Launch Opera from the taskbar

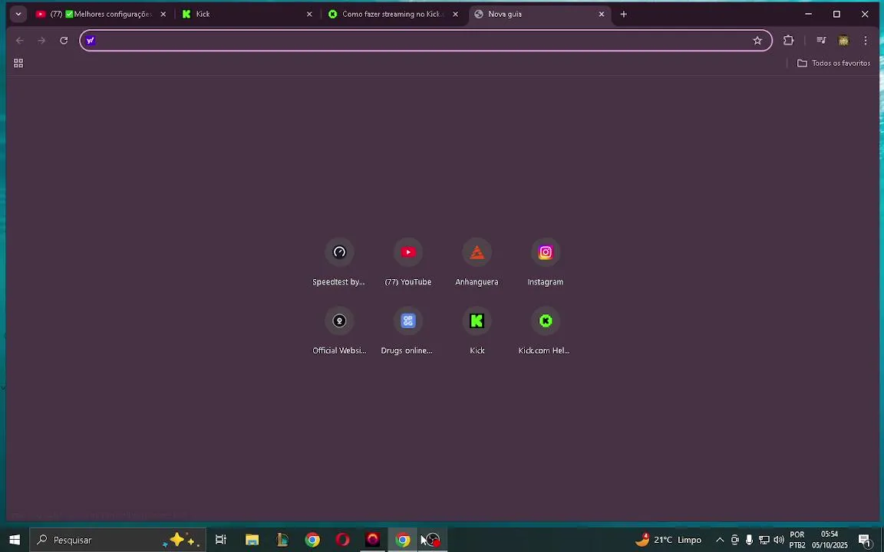342,540
